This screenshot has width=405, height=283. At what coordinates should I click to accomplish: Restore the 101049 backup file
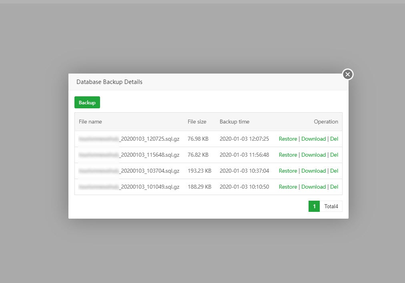[x=288, y=187]
